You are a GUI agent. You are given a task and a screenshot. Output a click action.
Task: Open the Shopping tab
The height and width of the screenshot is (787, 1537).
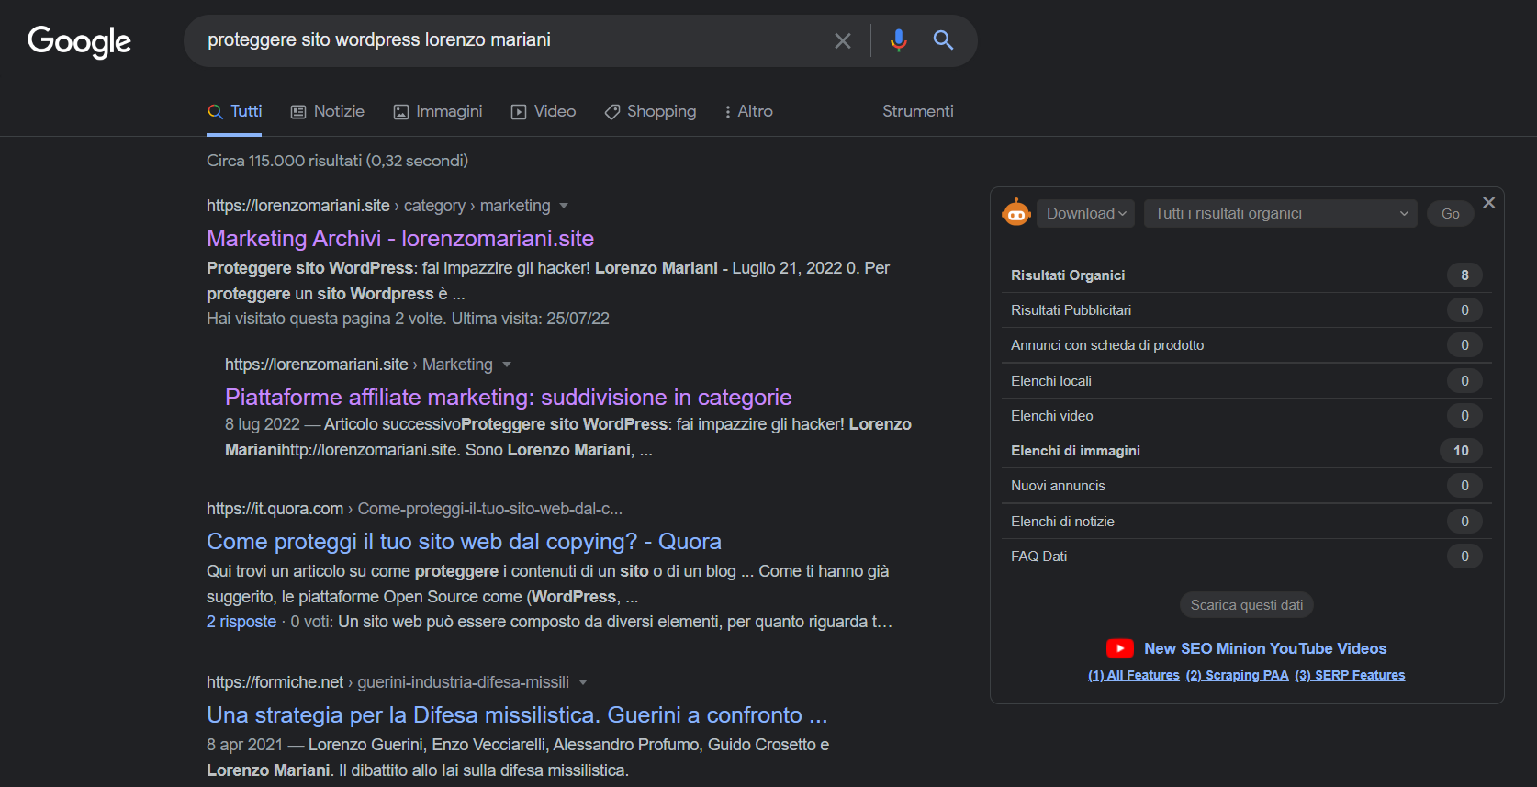point(650,111)
